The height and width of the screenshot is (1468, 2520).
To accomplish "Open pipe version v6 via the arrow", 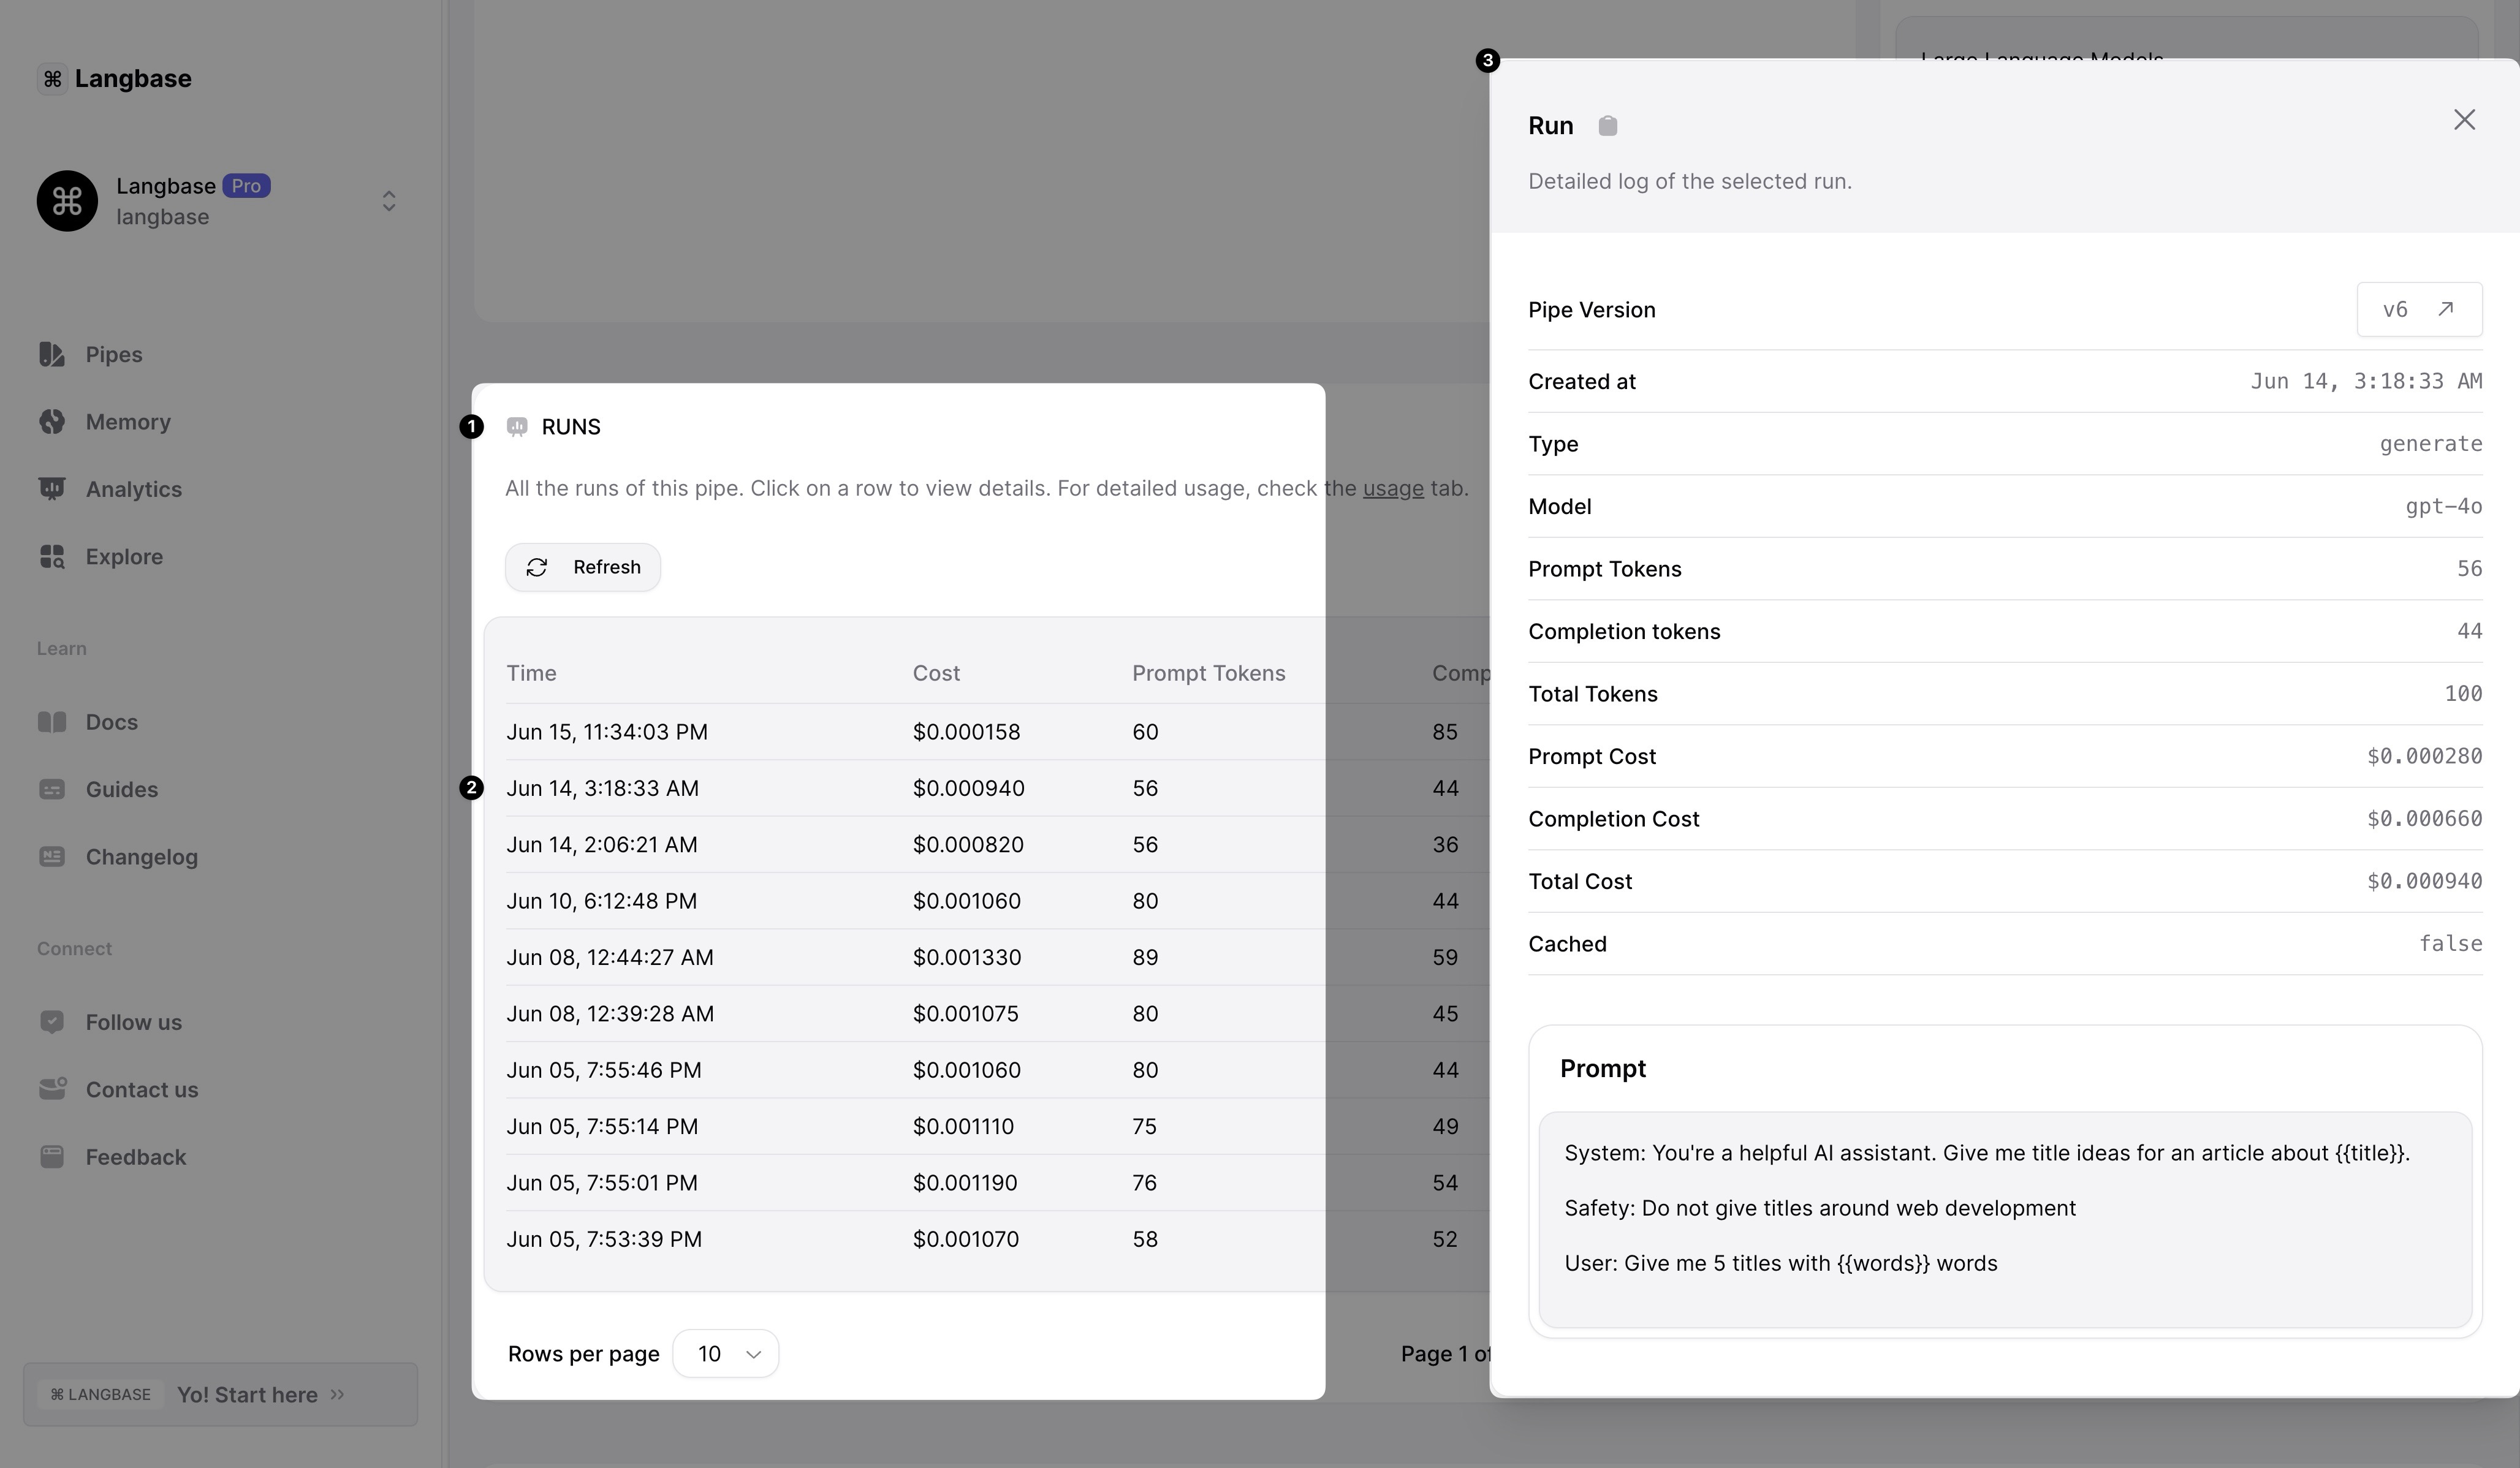I will click(x=2445, y=309).
